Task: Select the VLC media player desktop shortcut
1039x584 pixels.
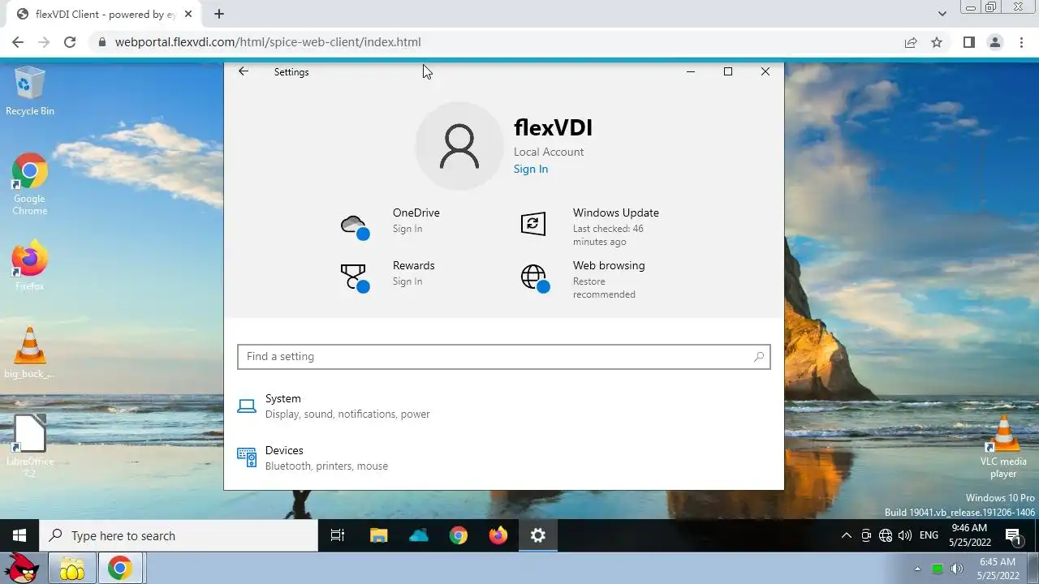Action: (x=1004, y=446)
